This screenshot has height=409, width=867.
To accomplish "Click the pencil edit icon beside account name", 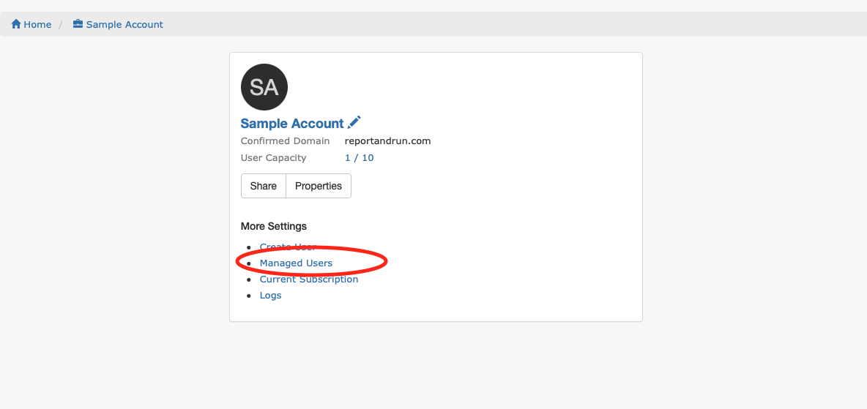I will click(354, 122).
